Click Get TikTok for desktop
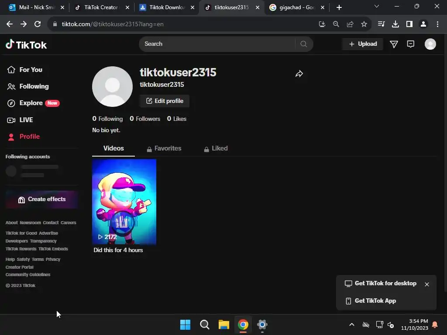 point(381,284)
